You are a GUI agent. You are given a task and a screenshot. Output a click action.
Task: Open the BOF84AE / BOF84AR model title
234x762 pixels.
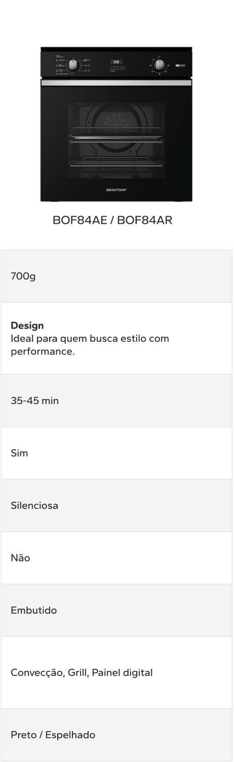point(112,221)
